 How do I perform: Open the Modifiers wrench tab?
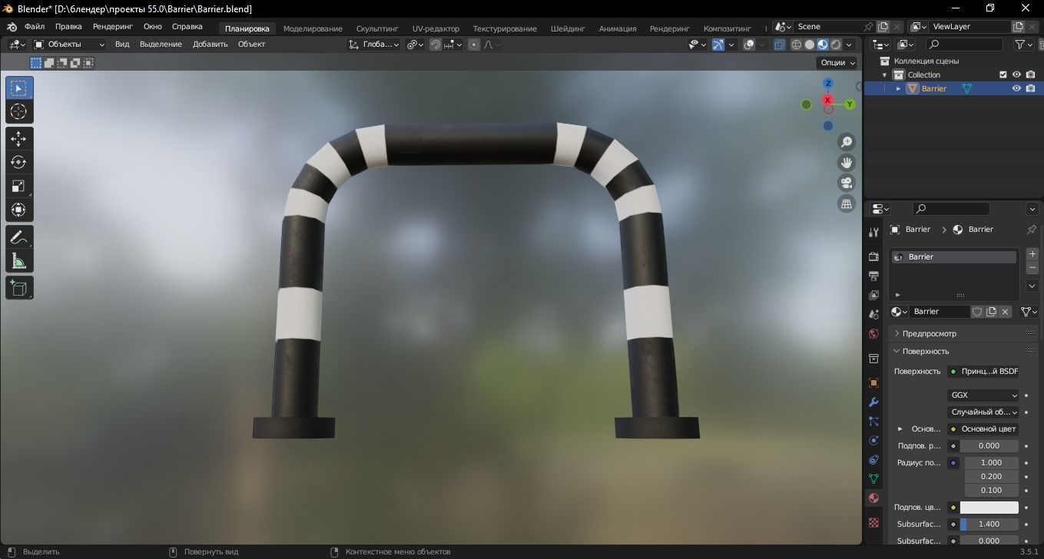coord(873,402)
